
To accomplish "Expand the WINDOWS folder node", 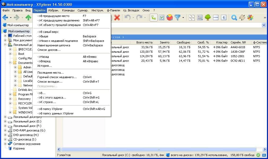I will coord(10,112).
